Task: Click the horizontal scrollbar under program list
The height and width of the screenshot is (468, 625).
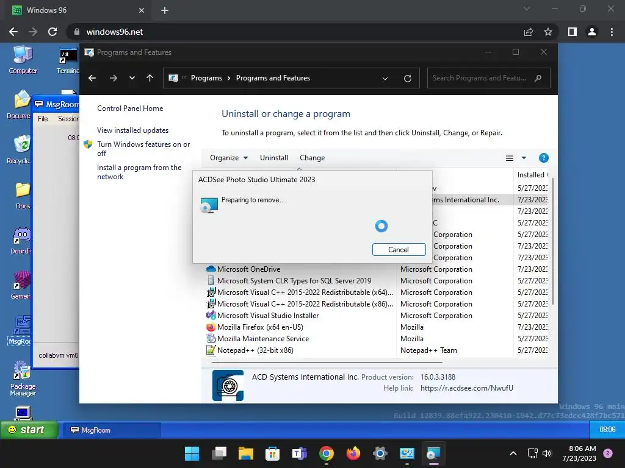Action: (327, 363)
